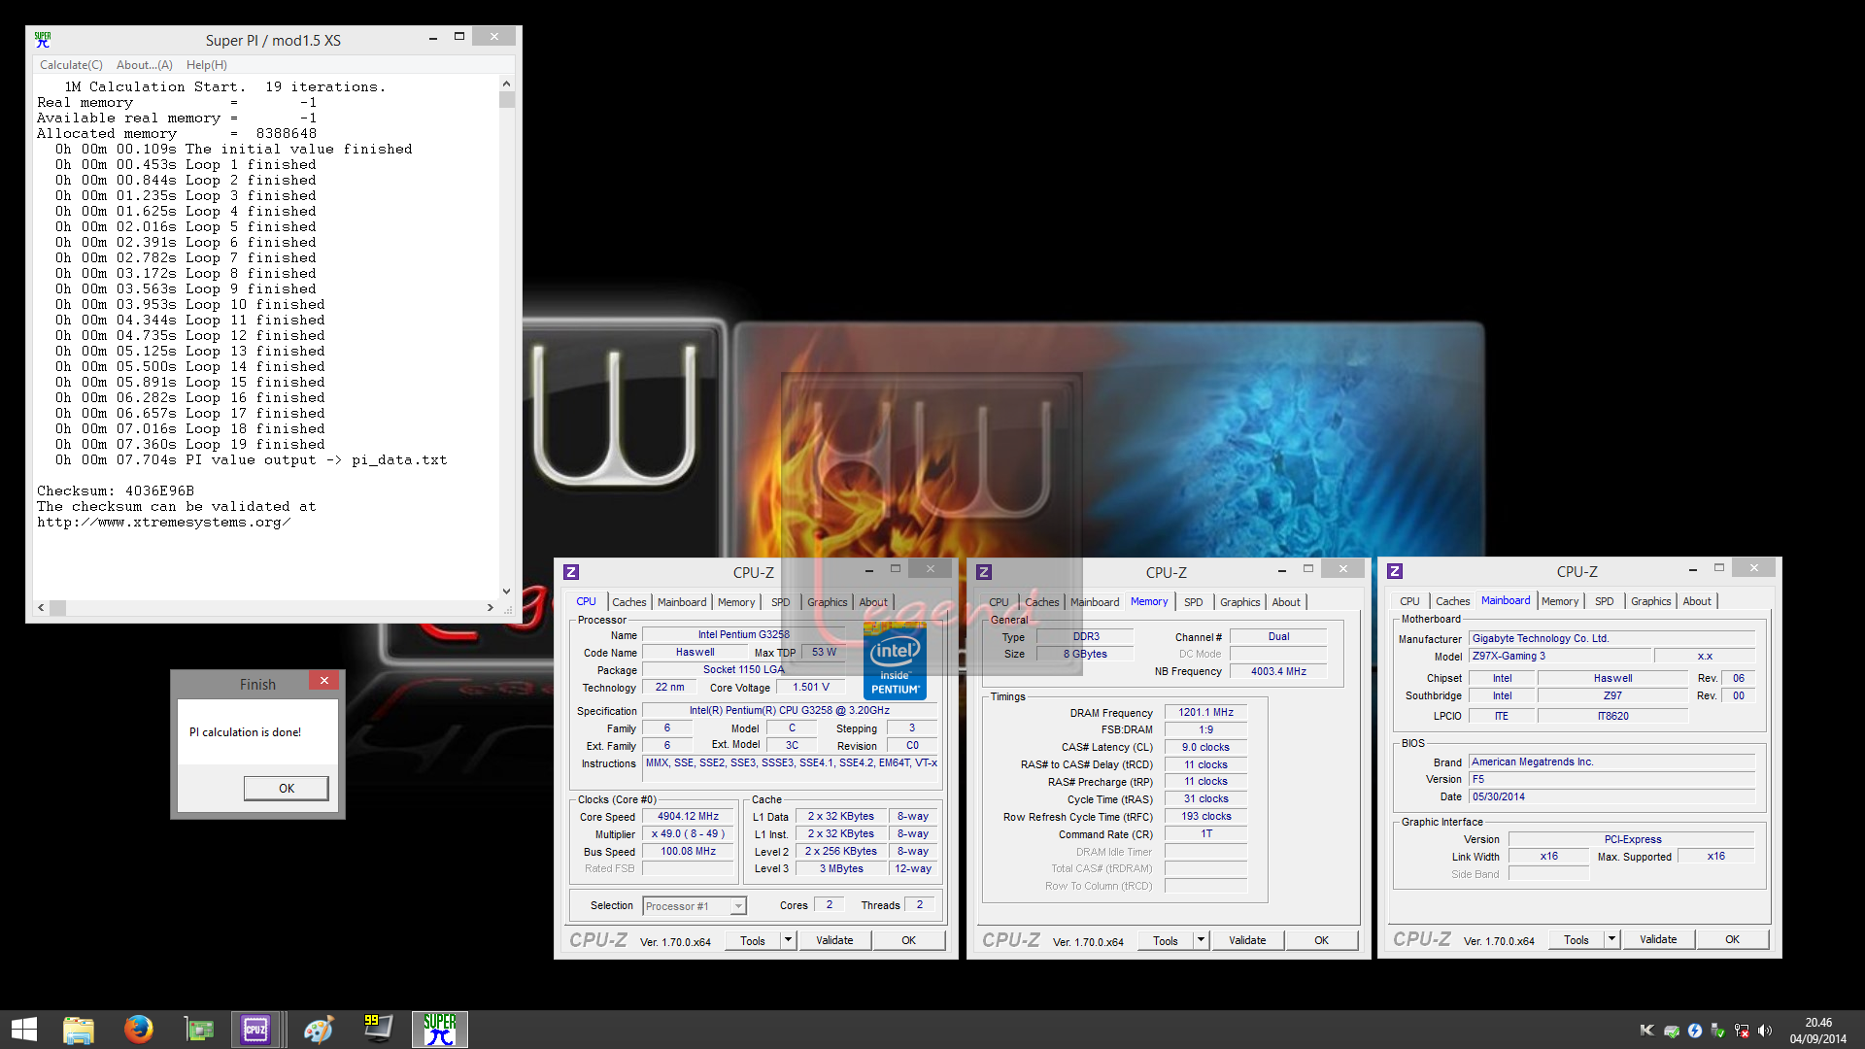1865x1049 pixels.
Task: Minimize the Super PI window
Action: click(432, 38)
